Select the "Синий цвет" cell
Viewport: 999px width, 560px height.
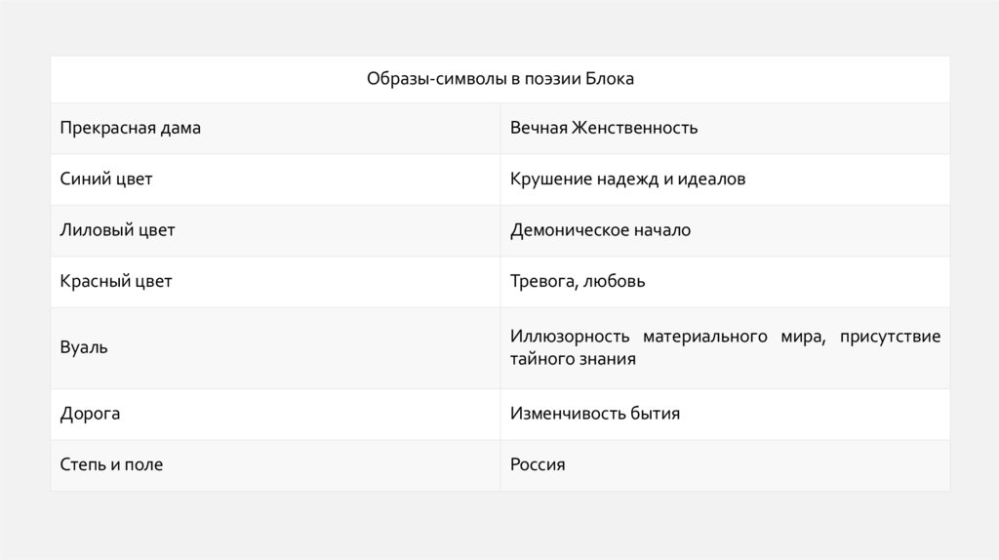click(106, 180)
